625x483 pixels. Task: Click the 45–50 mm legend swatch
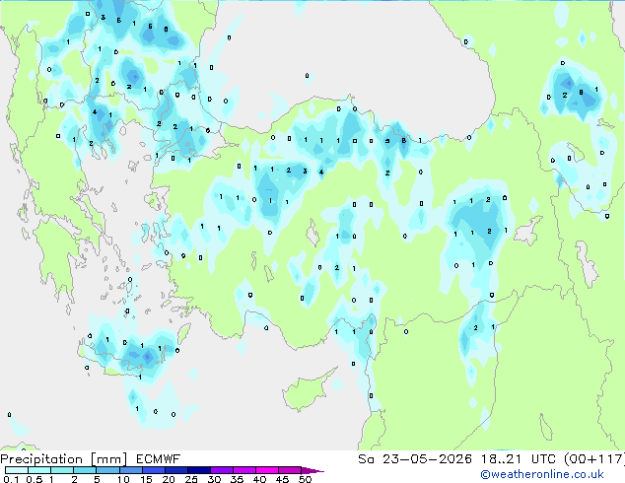coord(290,470)
